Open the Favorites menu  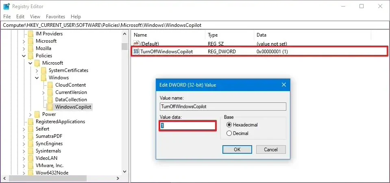(x=55, y=17)
